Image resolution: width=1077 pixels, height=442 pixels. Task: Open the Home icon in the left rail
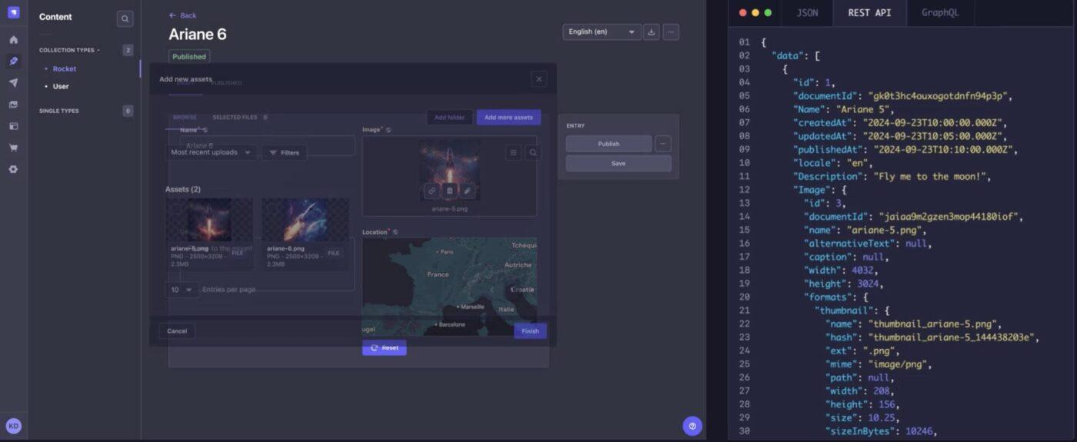(13, 39)
